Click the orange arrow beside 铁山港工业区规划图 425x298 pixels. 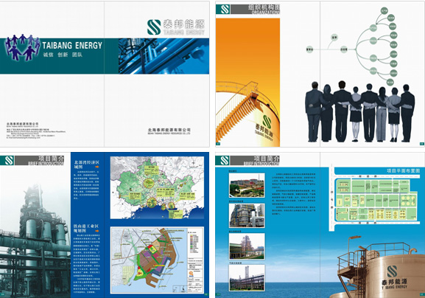tap(96, 231)
